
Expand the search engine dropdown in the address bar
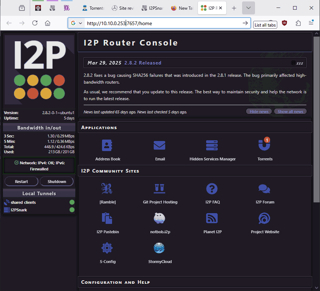click(x=80, y=23)
